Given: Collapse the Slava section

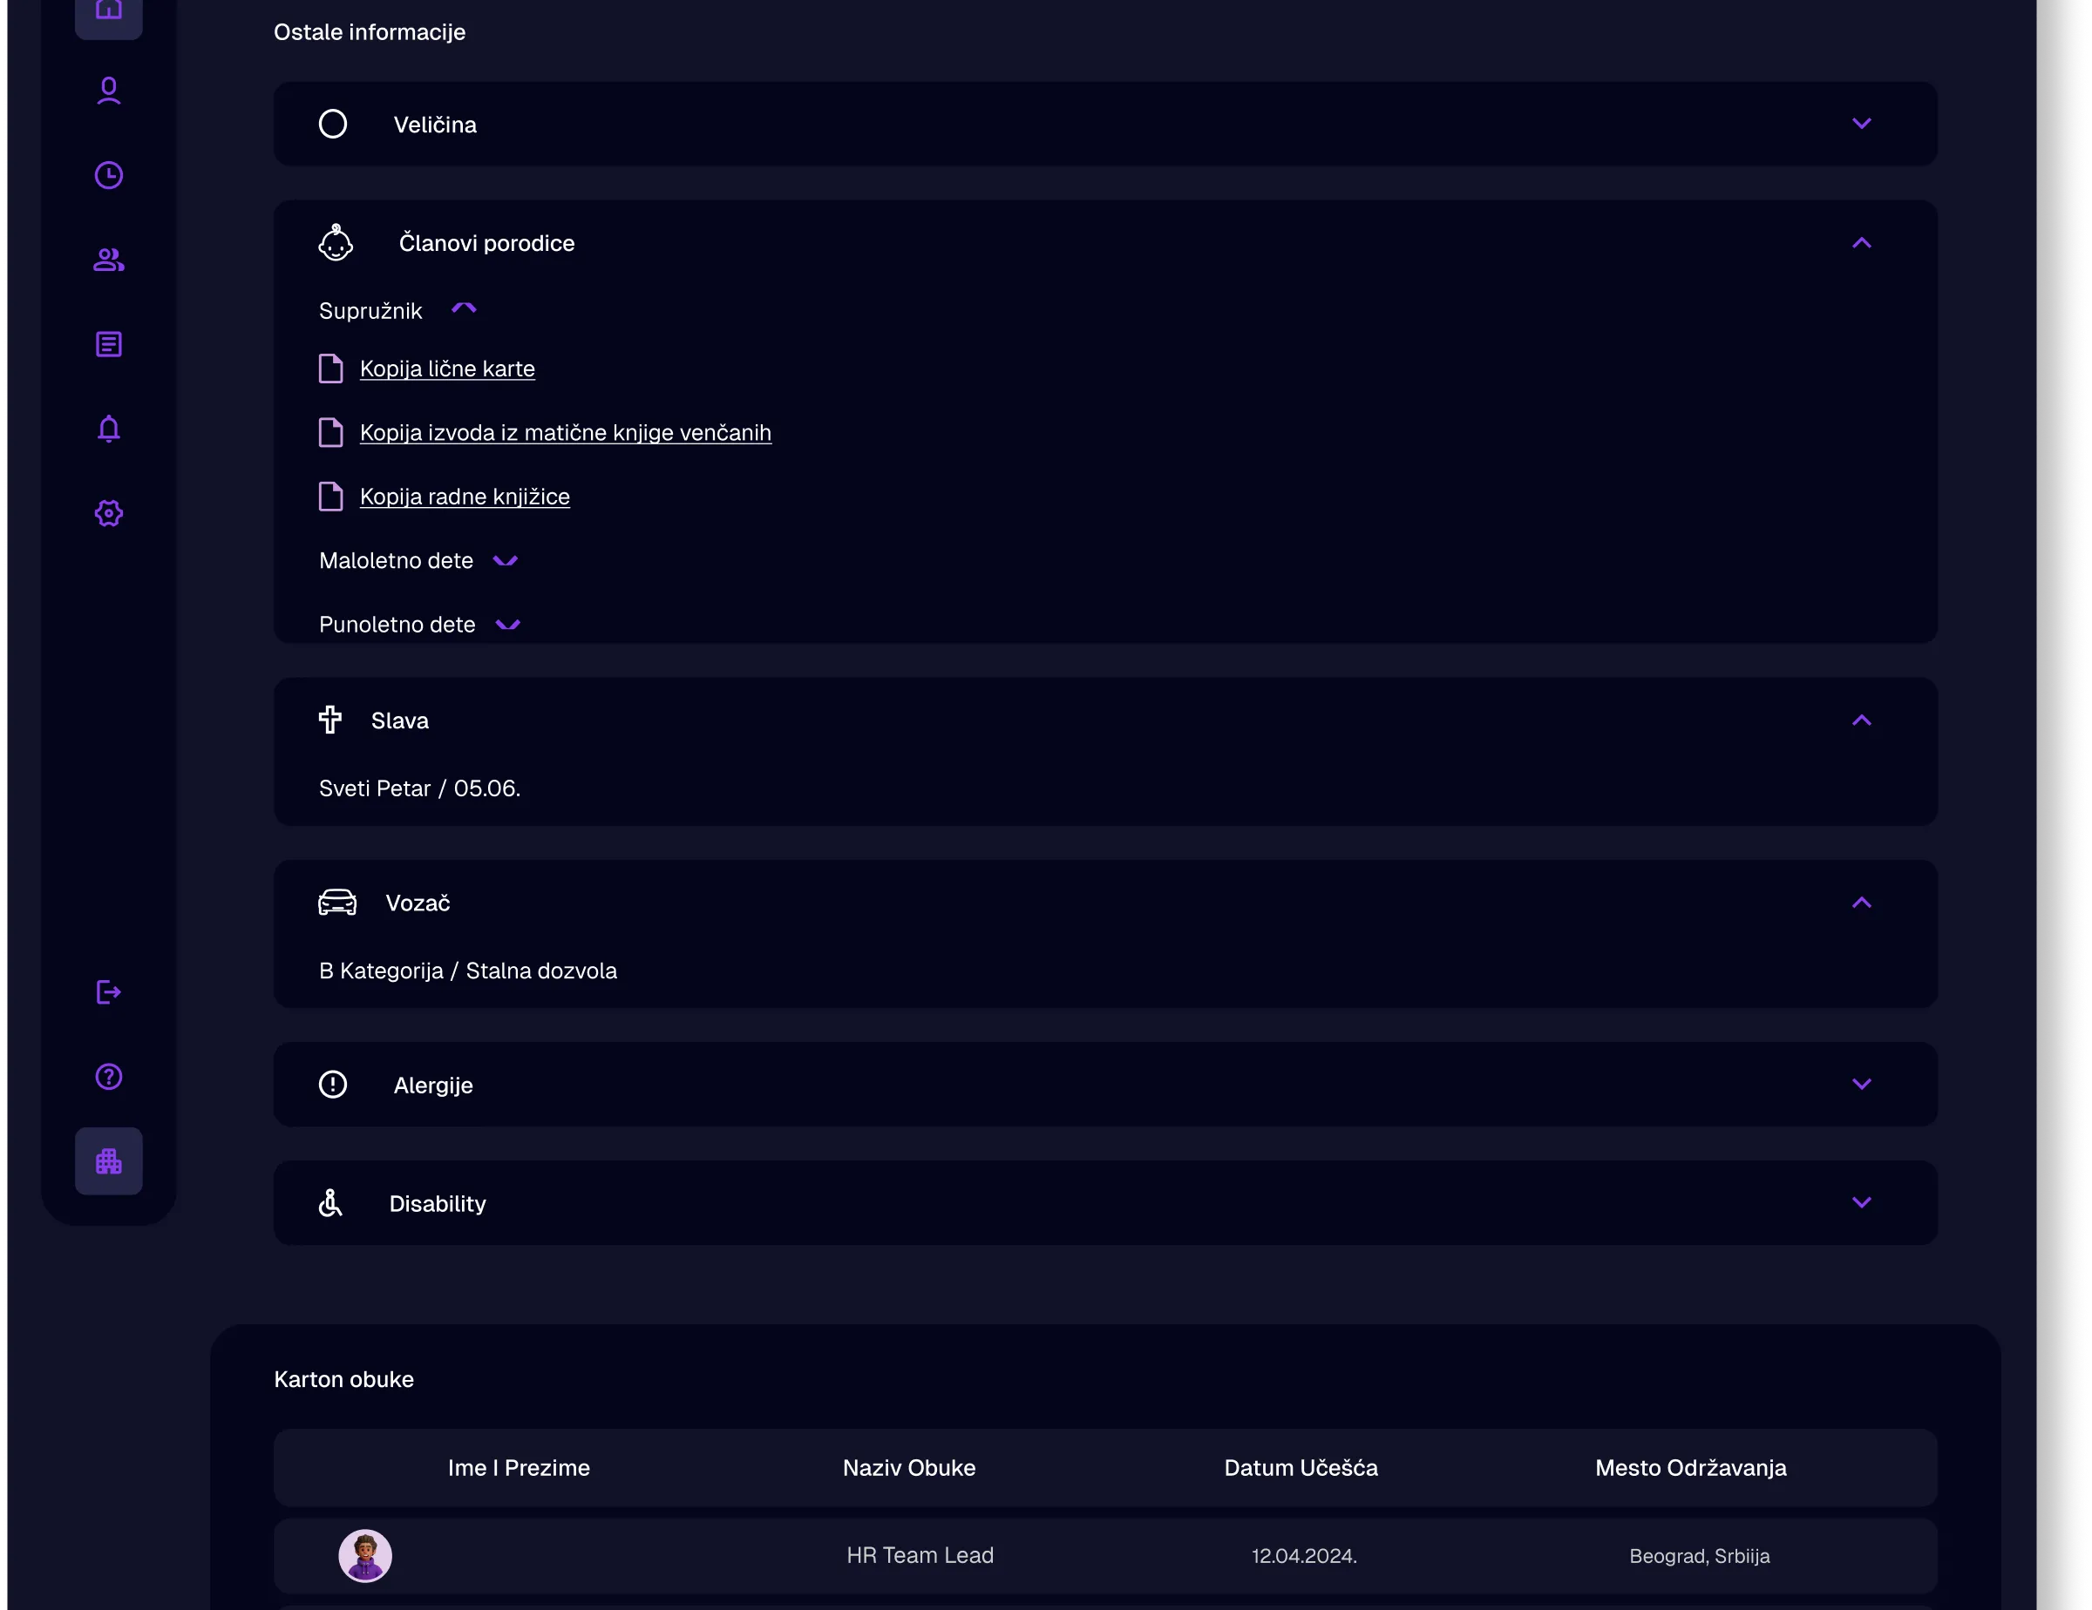Looking at the screenshot, I should click(1861, 720).
